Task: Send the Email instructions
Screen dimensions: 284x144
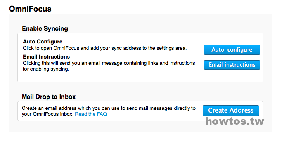Action: click(x=232, y=65)
